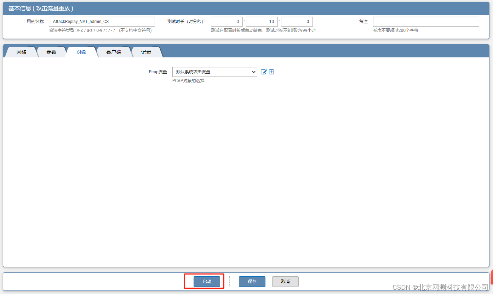Select the 对象 tab

(x=81, y=52)
